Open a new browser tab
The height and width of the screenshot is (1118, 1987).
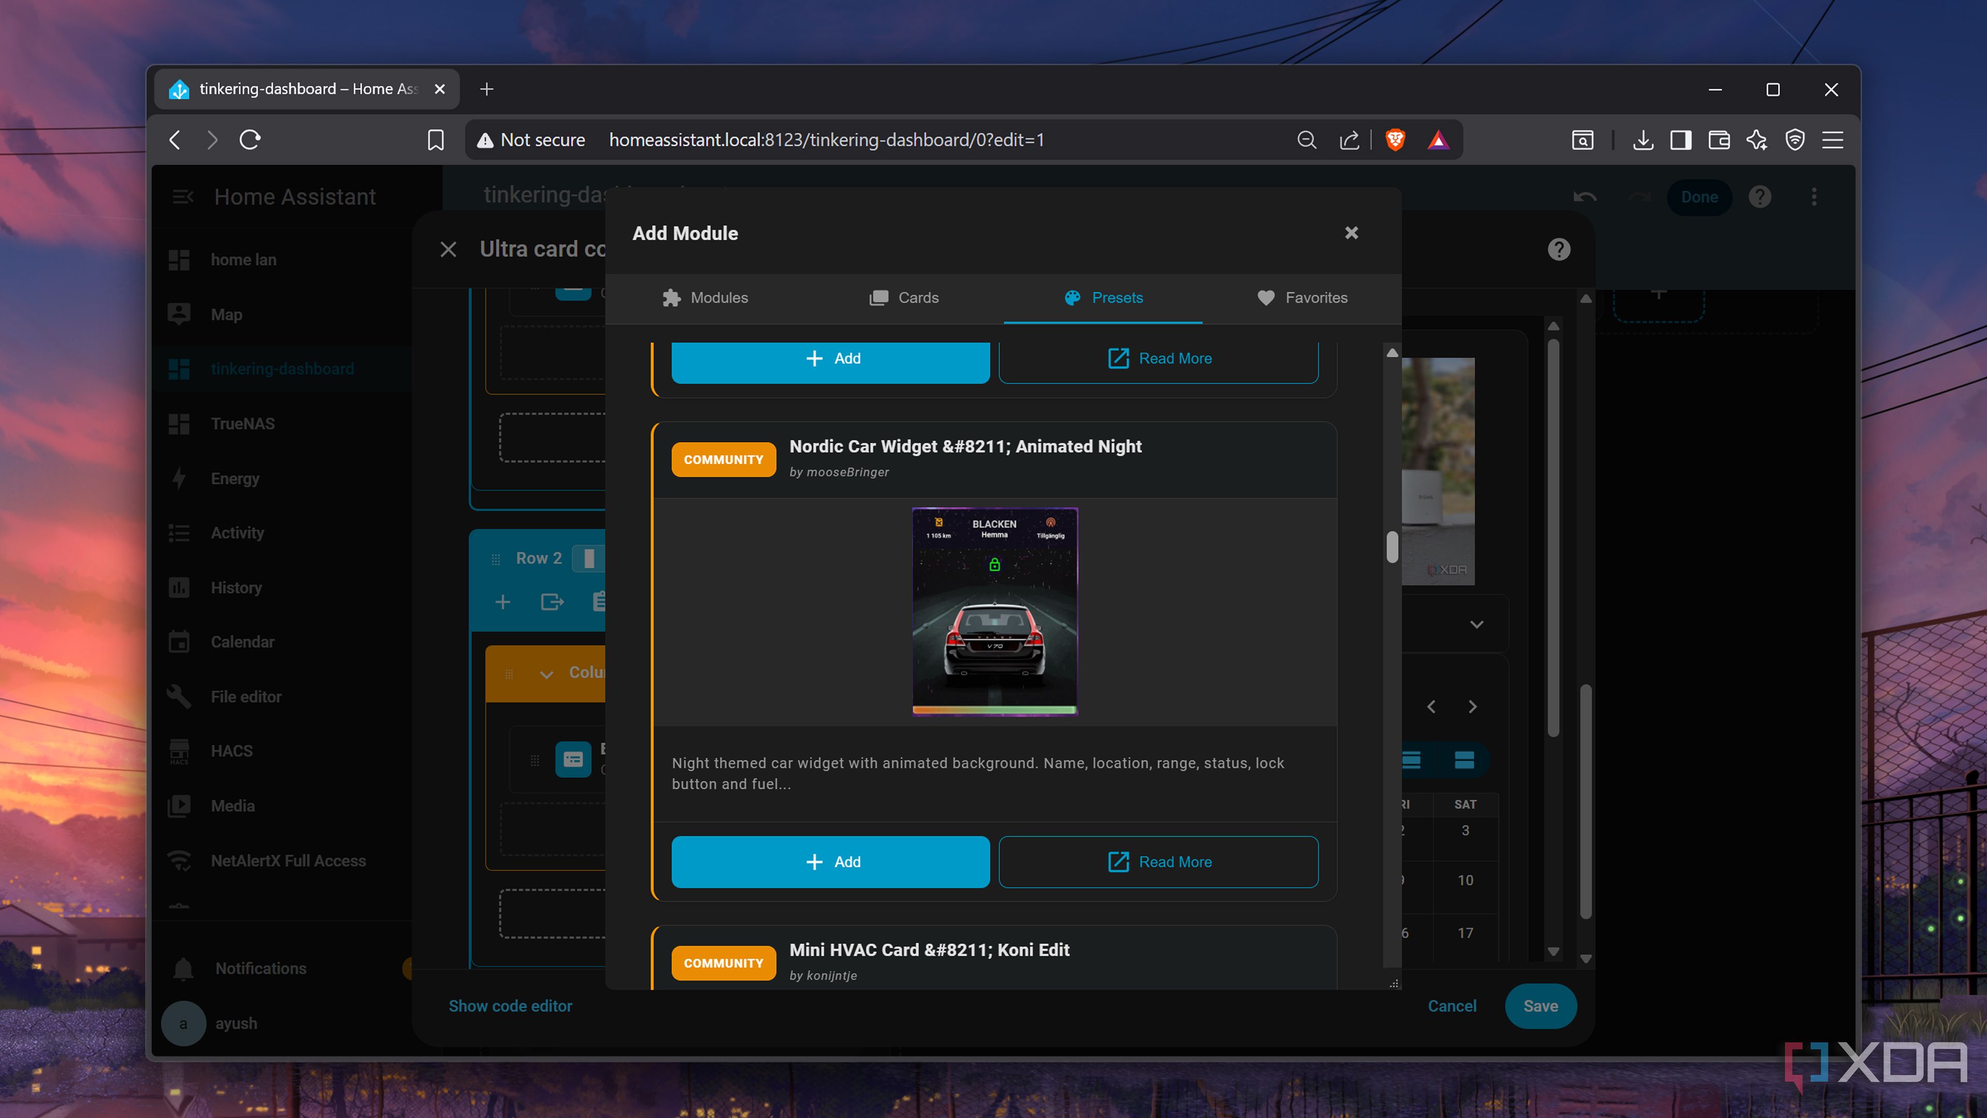(x=487, y=90)
